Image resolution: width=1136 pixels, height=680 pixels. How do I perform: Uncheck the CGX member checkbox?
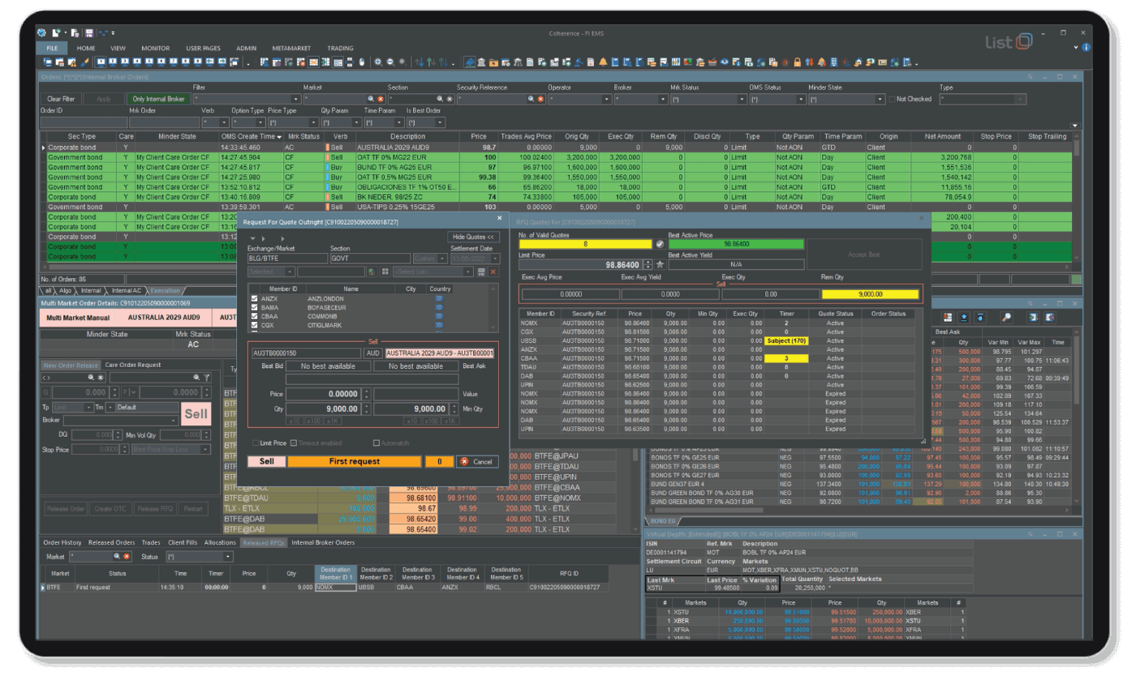coord(254,325)
